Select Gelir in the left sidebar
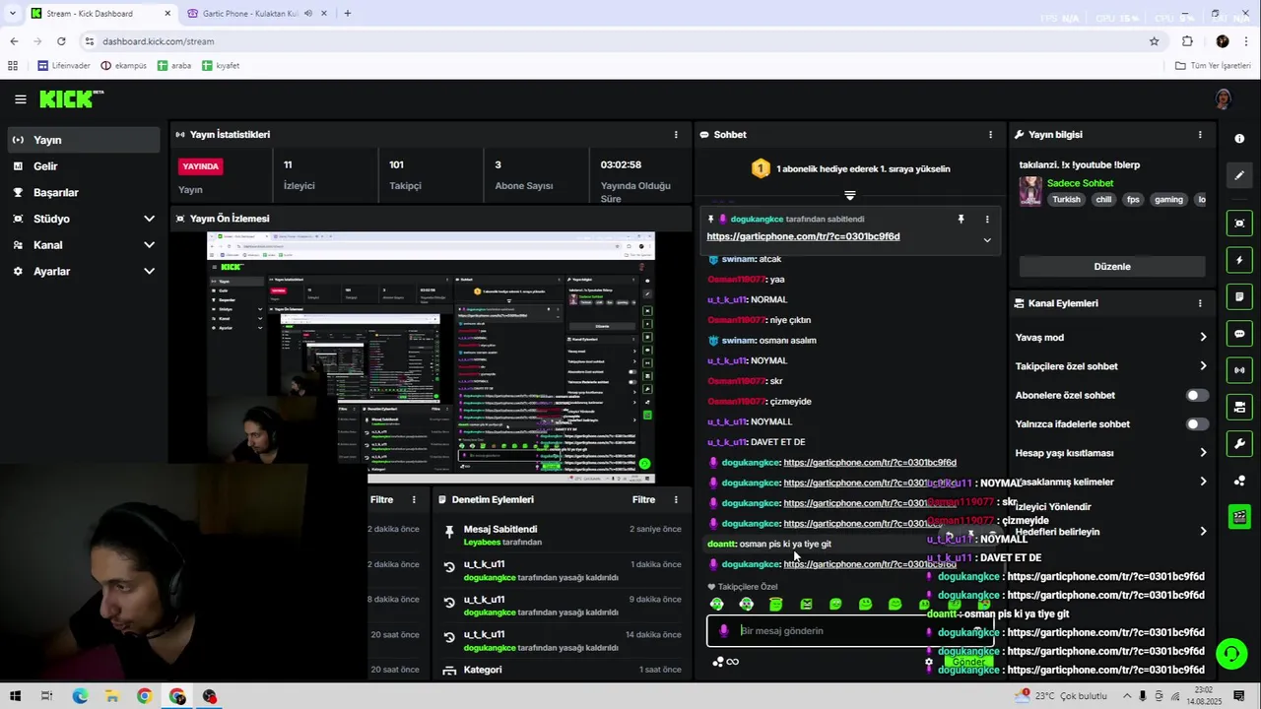Image resolution: width=1261 pixels, height=709 pixels. click(x=83, y=166)
